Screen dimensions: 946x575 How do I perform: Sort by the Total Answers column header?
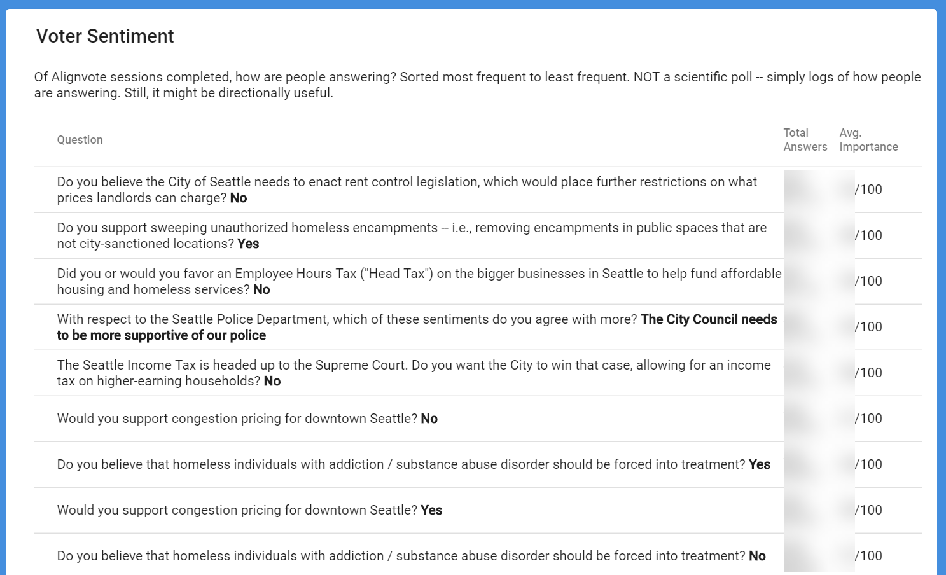coord(805,140)
